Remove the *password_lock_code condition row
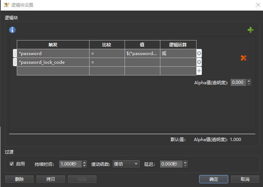 199,62
